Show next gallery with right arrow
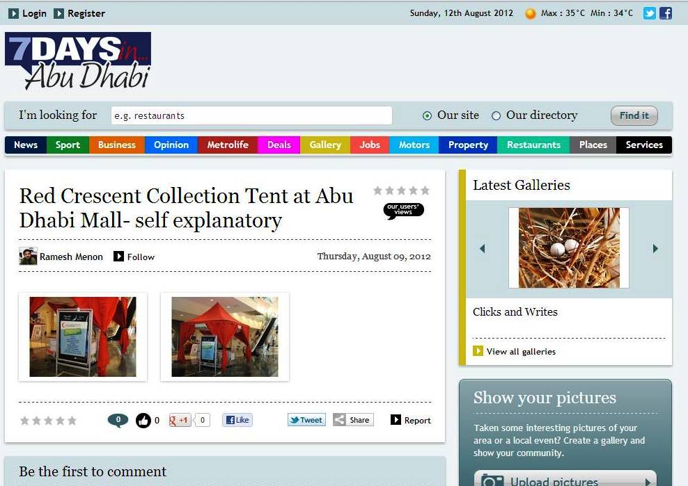This screenshot has width=688, height=486. (655, 248)
